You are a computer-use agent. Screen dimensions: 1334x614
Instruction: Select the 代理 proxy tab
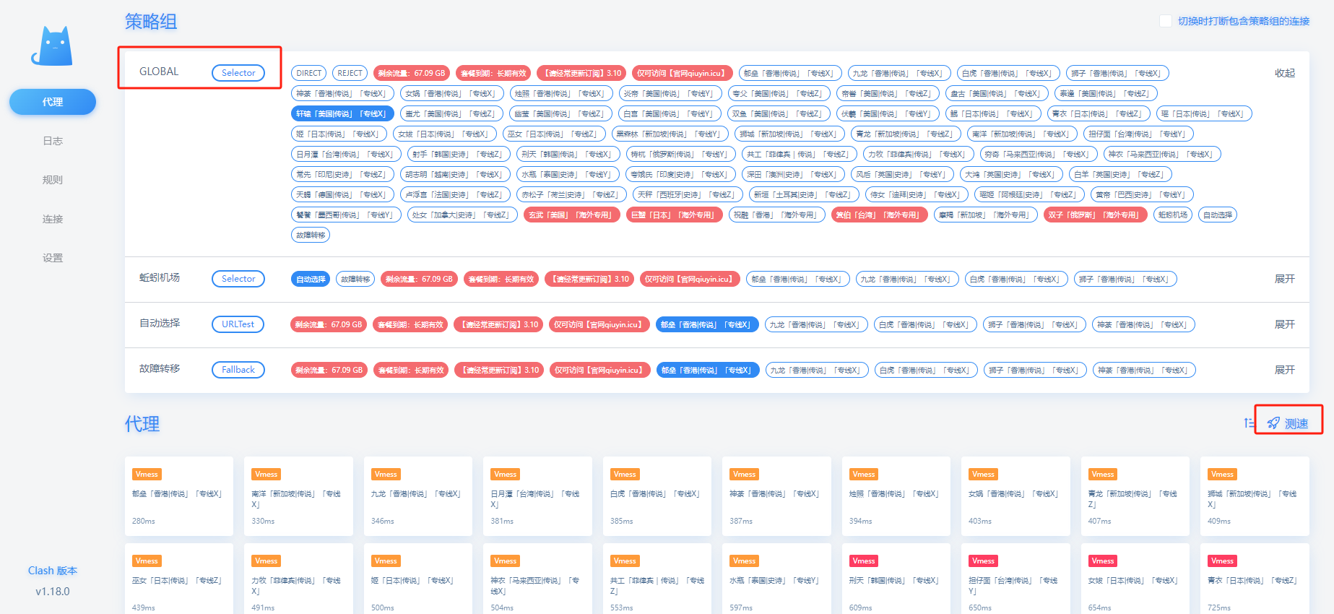click(53, 102)
